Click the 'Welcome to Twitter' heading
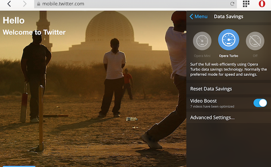The width and height of the screenshot is (271, 167). [34, 32]
